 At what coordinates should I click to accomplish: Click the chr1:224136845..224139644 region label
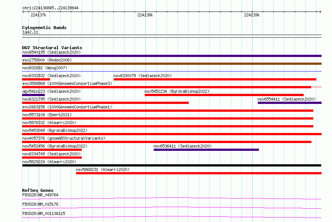tap(50, 8)
